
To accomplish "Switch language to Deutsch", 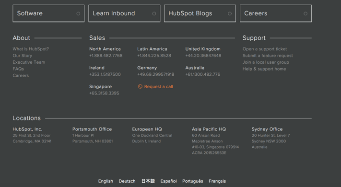I will point(127,181).
